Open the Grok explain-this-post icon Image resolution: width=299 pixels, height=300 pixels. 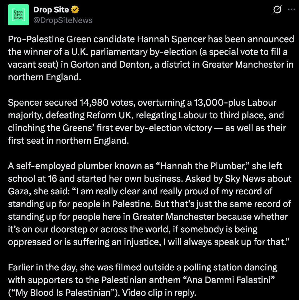coord(277,10)
